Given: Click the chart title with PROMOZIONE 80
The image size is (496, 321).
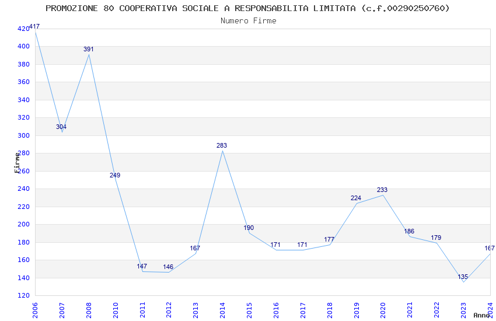Looking at the screenshot, I should point(247,8).
